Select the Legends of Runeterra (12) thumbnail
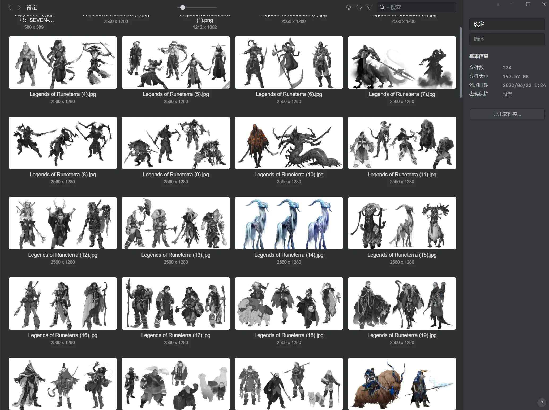549x410 pixels. (x=63, y=223)
